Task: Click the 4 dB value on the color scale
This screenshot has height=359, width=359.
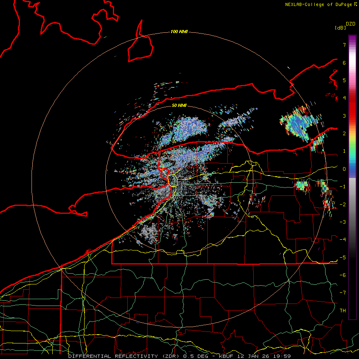Action: 344,98
